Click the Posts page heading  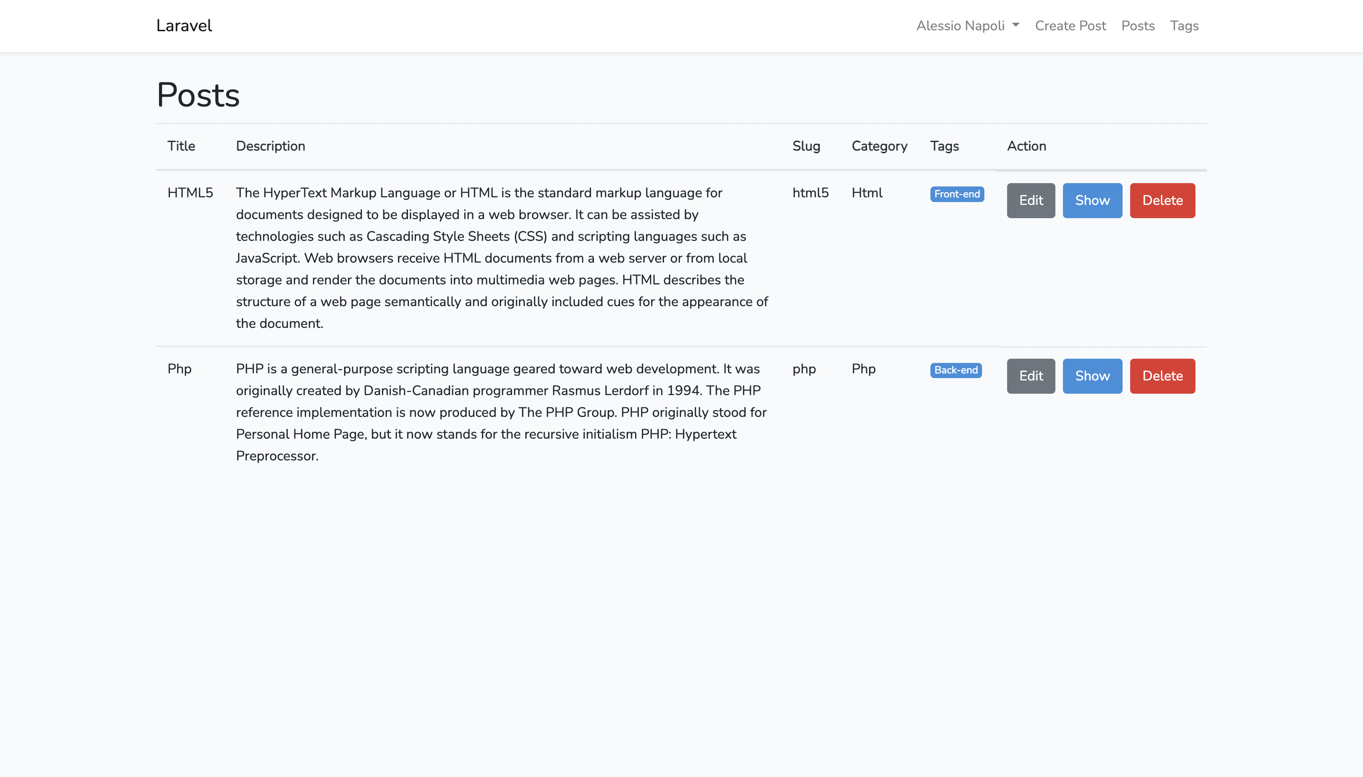pyautogui.click(x=197, y=95)
